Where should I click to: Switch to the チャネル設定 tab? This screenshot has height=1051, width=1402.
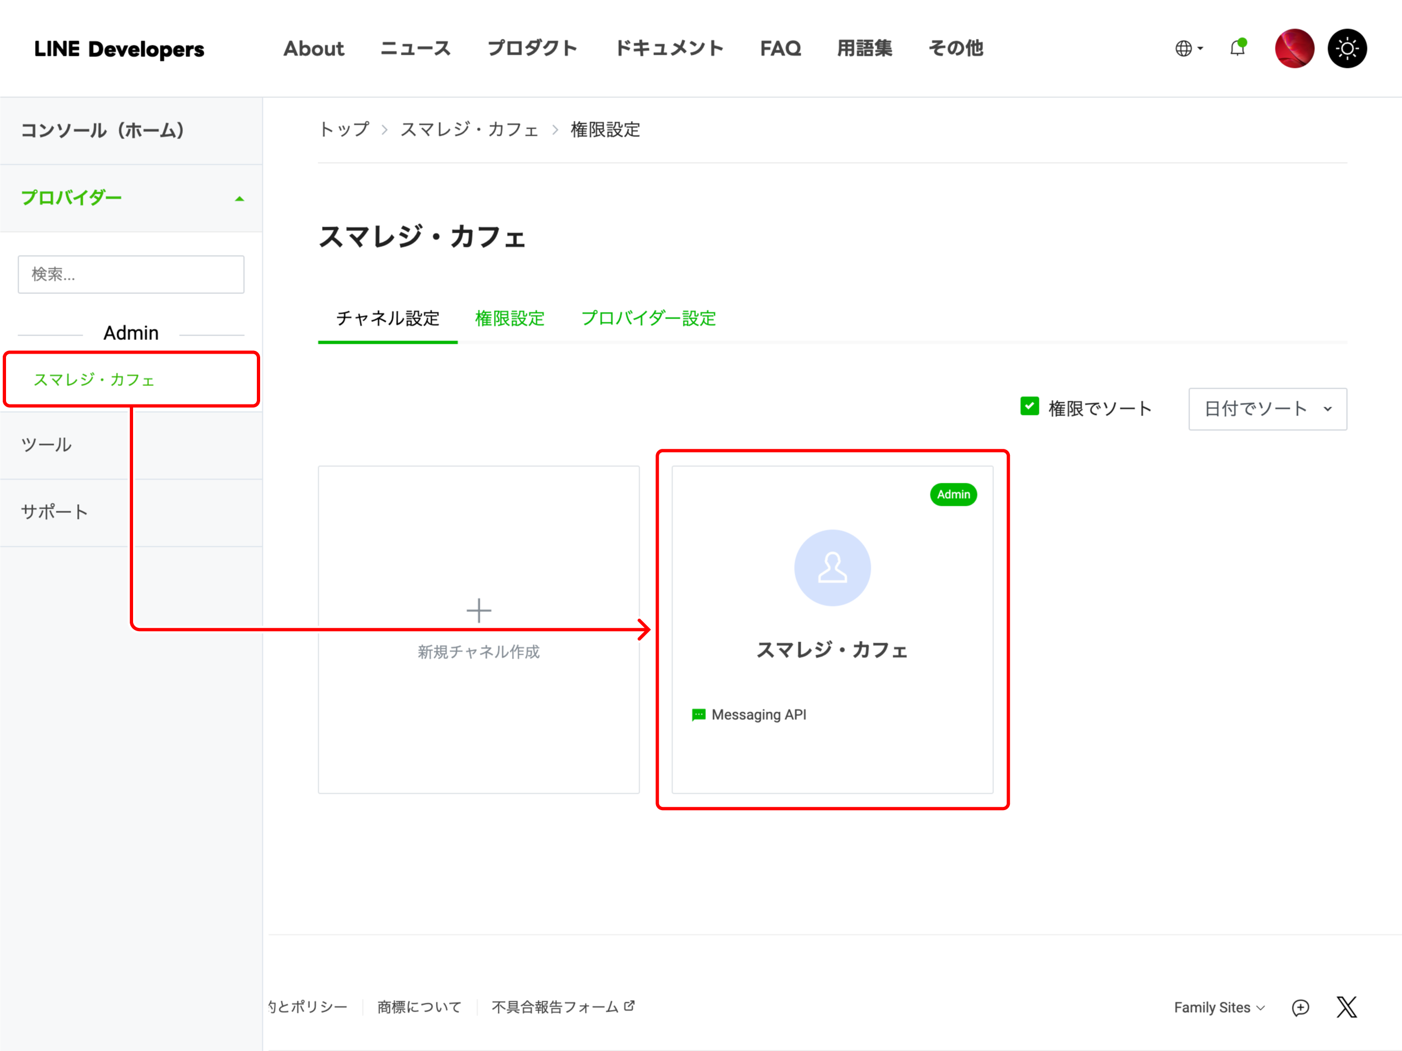[388, 319]
